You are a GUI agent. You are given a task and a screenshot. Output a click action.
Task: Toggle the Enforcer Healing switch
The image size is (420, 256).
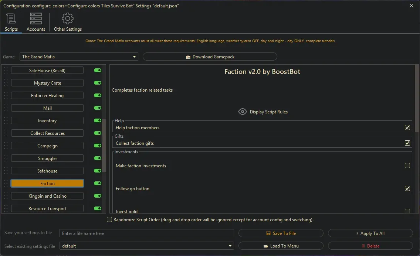[98, 96]
